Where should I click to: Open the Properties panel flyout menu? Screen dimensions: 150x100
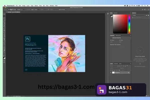tap(130, 35)
